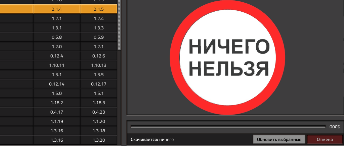Click the cell showing version 0.12.17
344x146 pixels.
(98, 84)
